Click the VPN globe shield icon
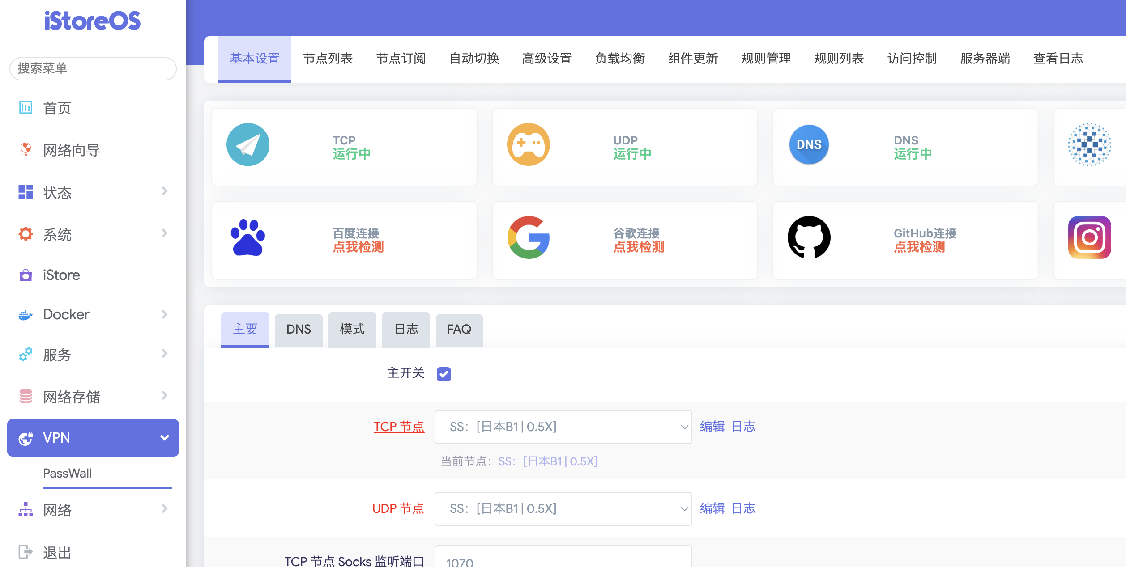 26,438
